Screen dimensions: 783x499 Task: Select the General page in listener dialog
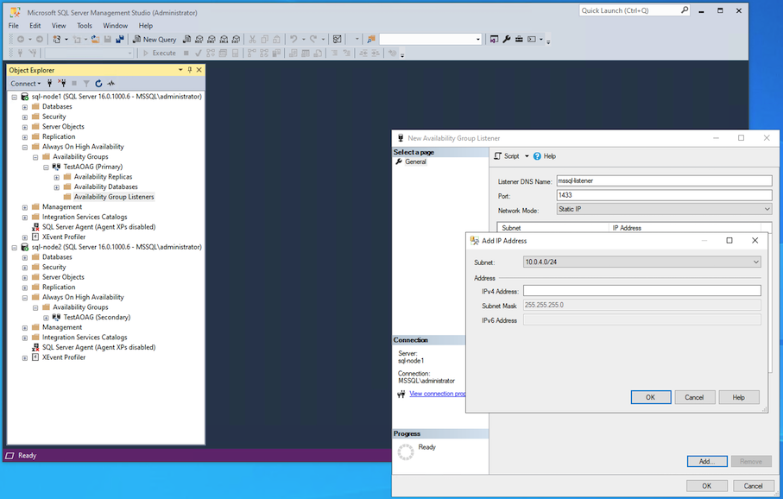tap(415, 161)
